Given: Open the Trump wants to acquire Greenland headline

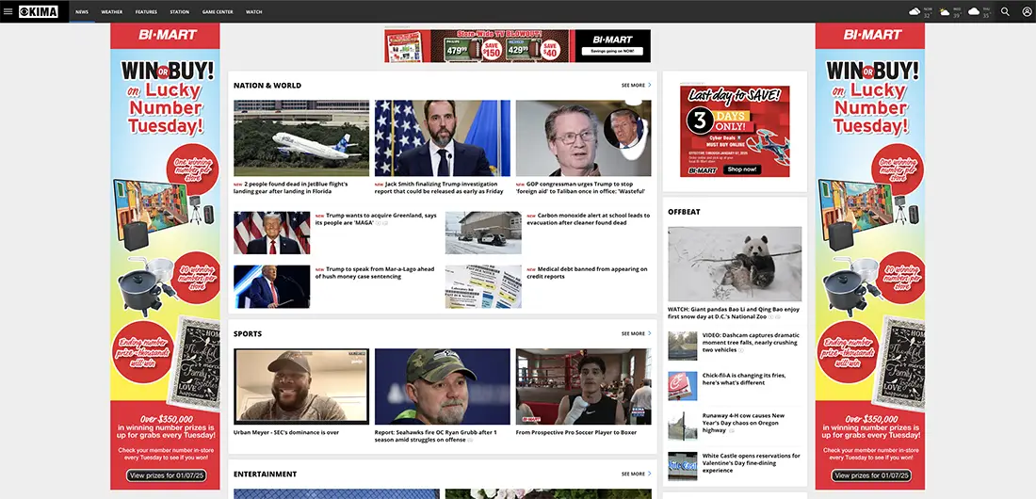Looking at the screenshot, I should [376, 219].
